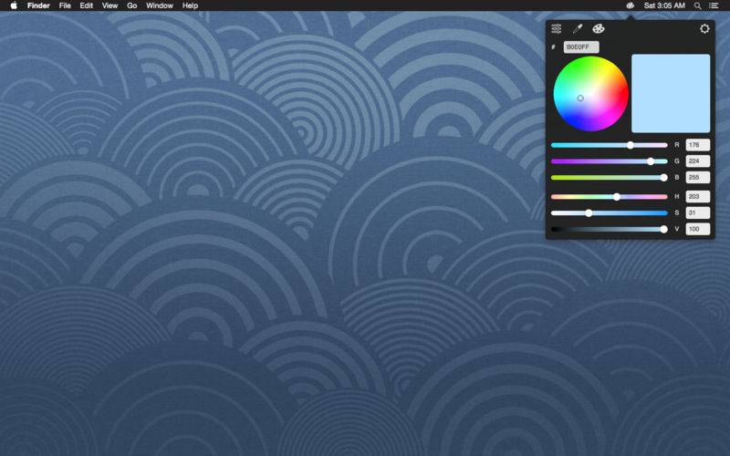Click the S value field showing 31
The width and height of the screenshot is (730, 456).
698,212
